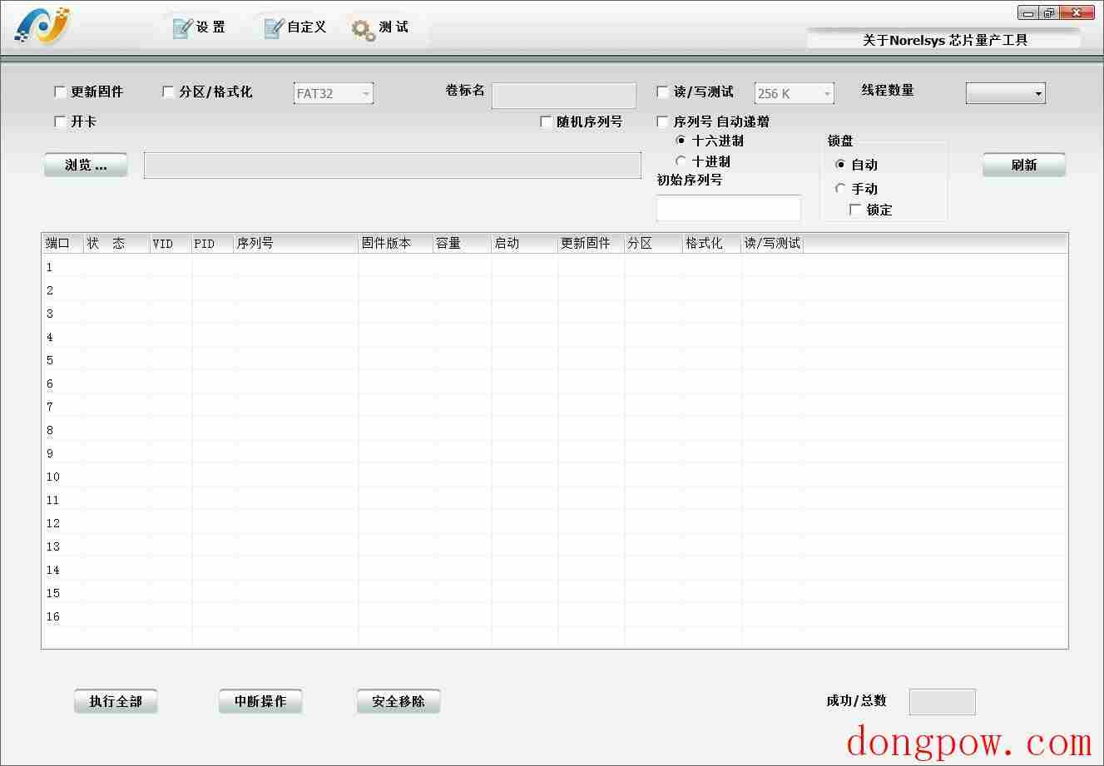
Task: Click the firmware file path field
Action: pos(393,166)
